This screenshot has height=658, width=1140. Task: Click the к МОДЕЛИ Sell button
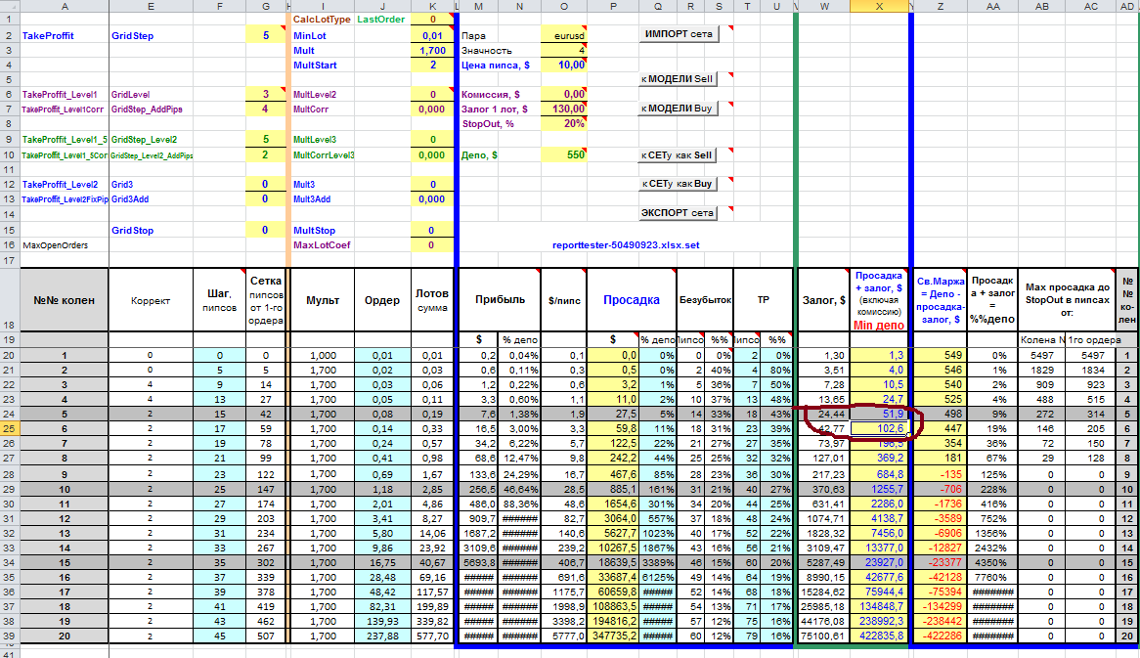[678, 78]
